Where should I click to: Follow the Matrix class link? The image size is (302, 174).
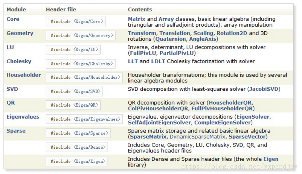[137, 19]
